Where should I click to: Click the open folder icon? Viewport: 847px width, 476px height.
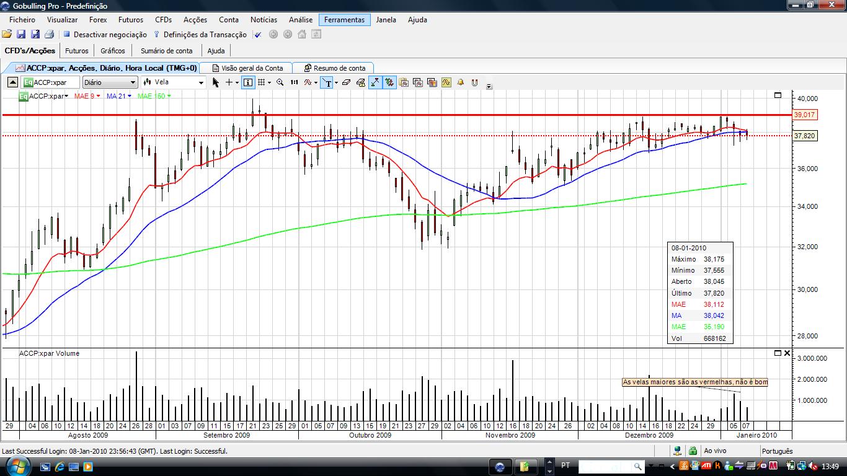[x=7, y=35]
